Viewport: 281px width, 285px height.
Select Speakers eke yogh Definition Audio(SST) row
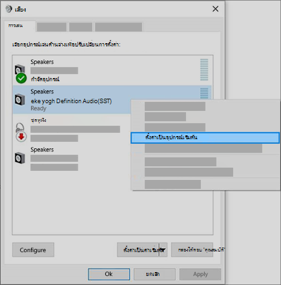pyautogui.click(x=112, y=99)
